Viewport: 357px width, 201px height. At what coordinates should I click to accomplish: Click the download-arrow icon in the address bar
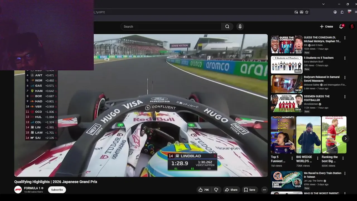[x=301, y=12]
